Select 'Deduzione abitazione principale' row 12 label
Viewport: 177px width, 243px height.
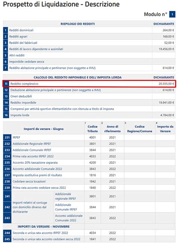tap(56, 90)
